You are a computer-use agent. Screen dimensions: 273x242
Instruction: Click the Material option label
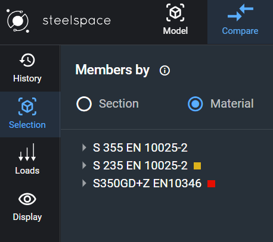(232, 103)
